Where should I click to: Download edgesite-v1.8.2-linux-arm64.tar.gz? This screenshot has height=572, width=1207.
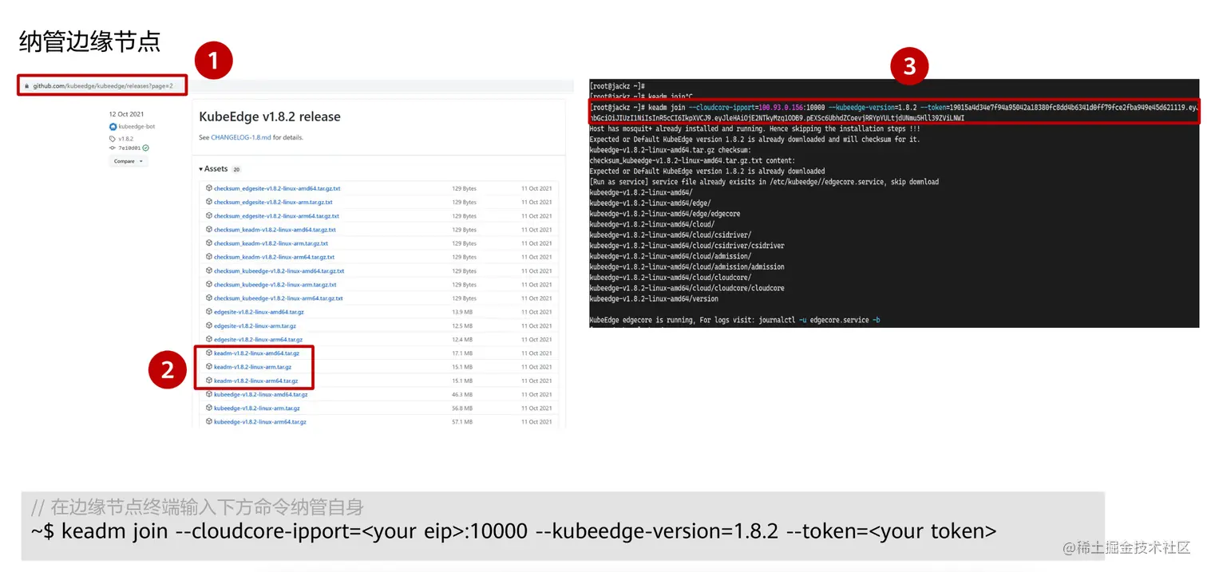258,339
